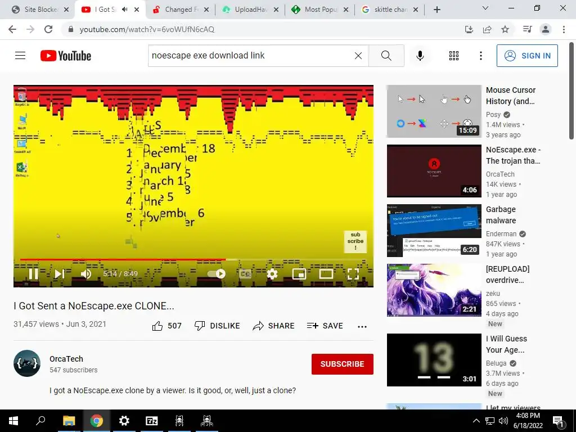Viewport: 576px width, 432px height.
Task: Open the Chrome three-dot menu
Action: (x=564, y=29)
